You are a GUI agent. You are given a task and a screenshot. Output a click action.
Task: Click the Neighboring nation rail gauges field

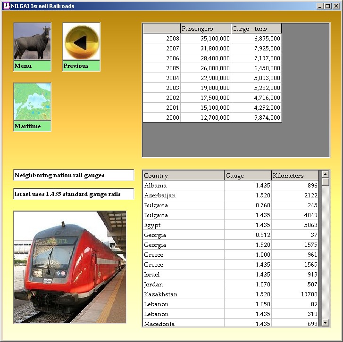74,175
